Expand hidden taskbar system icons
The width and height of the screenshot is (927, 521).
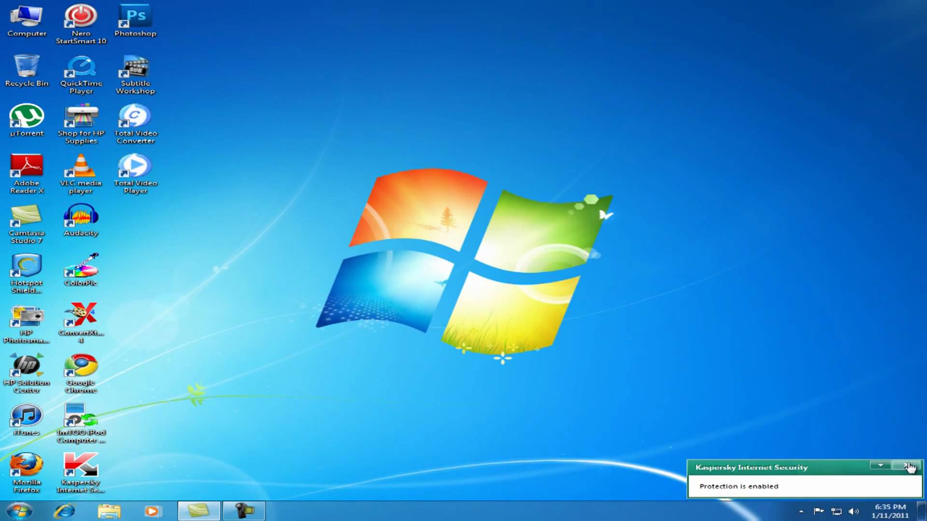click(801, 511)
